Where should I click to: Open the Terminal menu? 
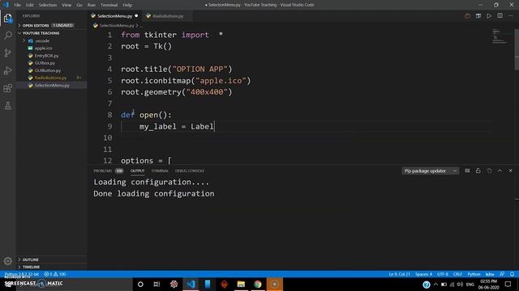[x=109, y=5]
